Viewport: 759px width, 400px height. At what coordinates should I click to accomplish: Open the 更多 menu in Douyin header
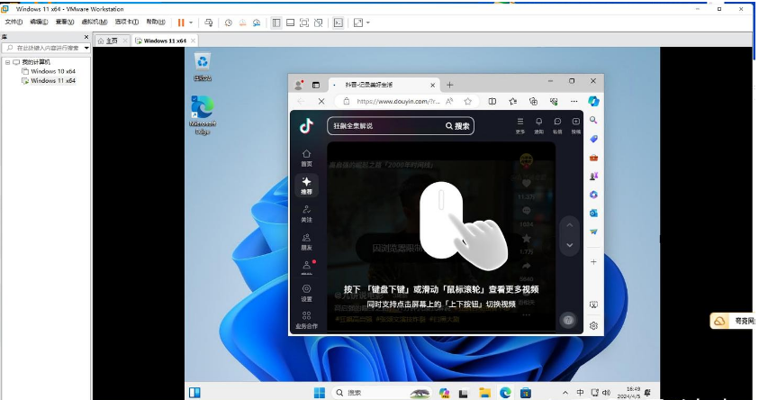click(x=520, y=125)
